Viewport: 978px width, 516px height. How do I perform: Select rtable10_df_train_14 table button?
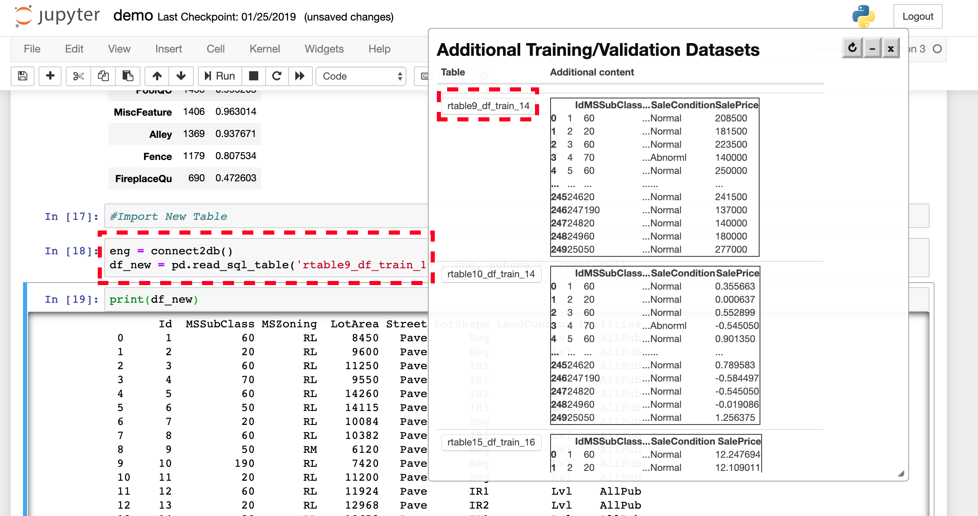click(x=491, y=274)
